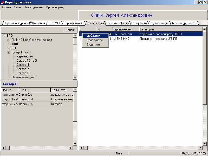Select employee Сивун С.А. row
Screen dimensions: 208x156
click(37, 95)
